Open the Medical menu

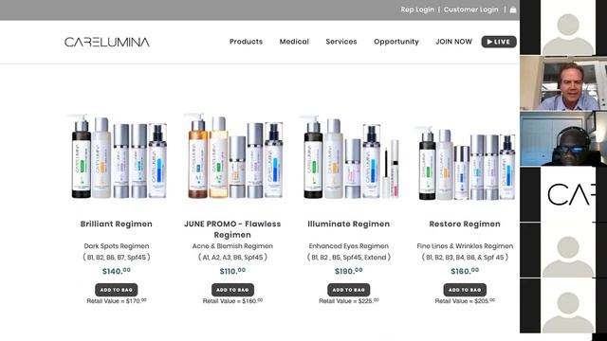click(x=294, y=42)
